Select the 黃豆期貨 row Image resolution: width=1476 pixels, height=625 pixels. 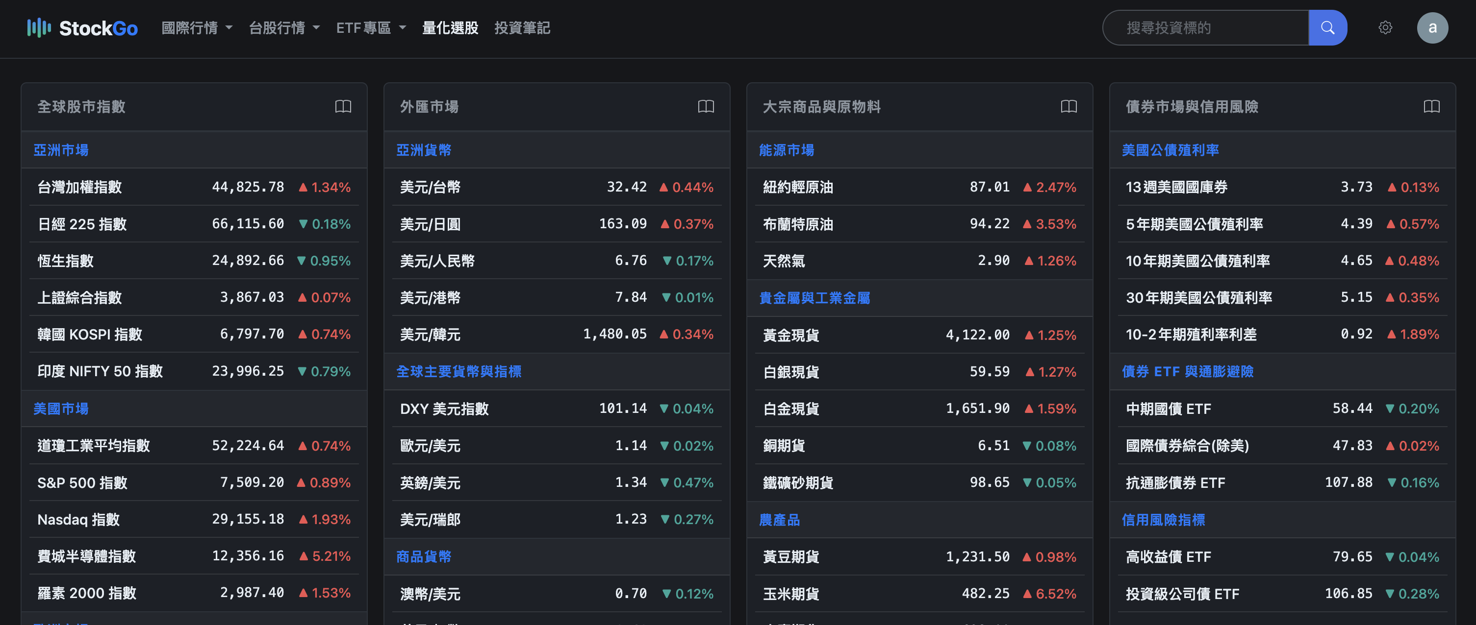pyautogui.click(x=919, y=556)
